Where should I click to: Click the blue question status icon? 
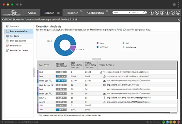(167, 122)
